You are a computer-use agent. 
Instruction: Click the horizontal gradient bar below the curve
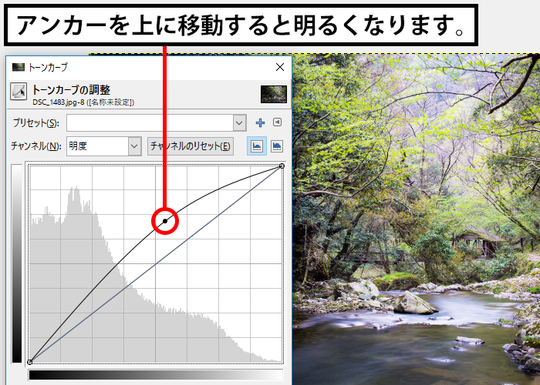[155, 375]
